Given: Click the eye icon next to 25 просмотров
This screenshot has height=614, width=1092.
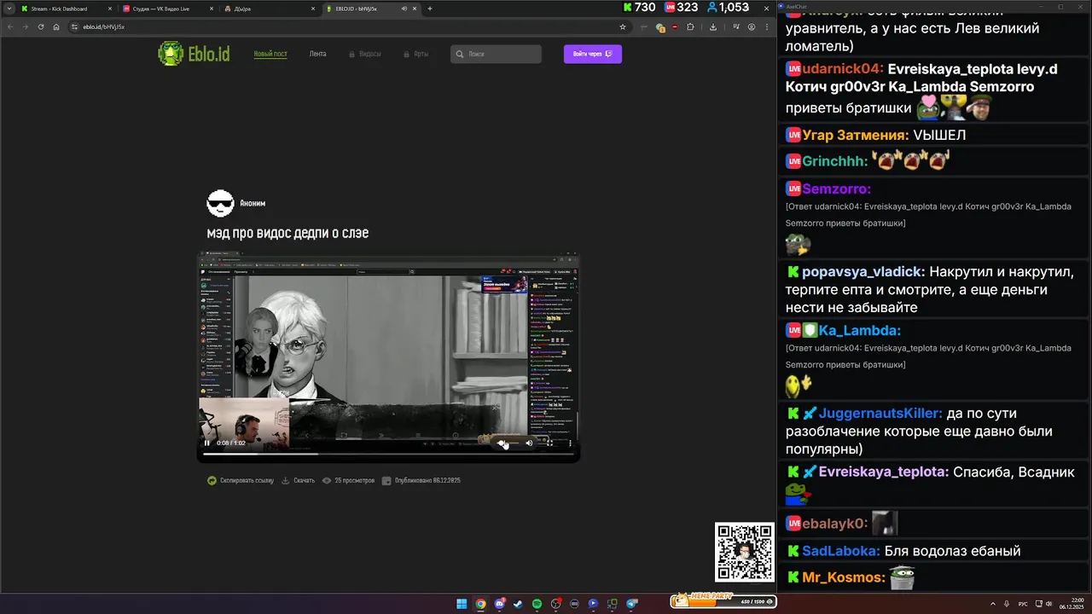Looking at the screenshot, I should click(327, 480).
